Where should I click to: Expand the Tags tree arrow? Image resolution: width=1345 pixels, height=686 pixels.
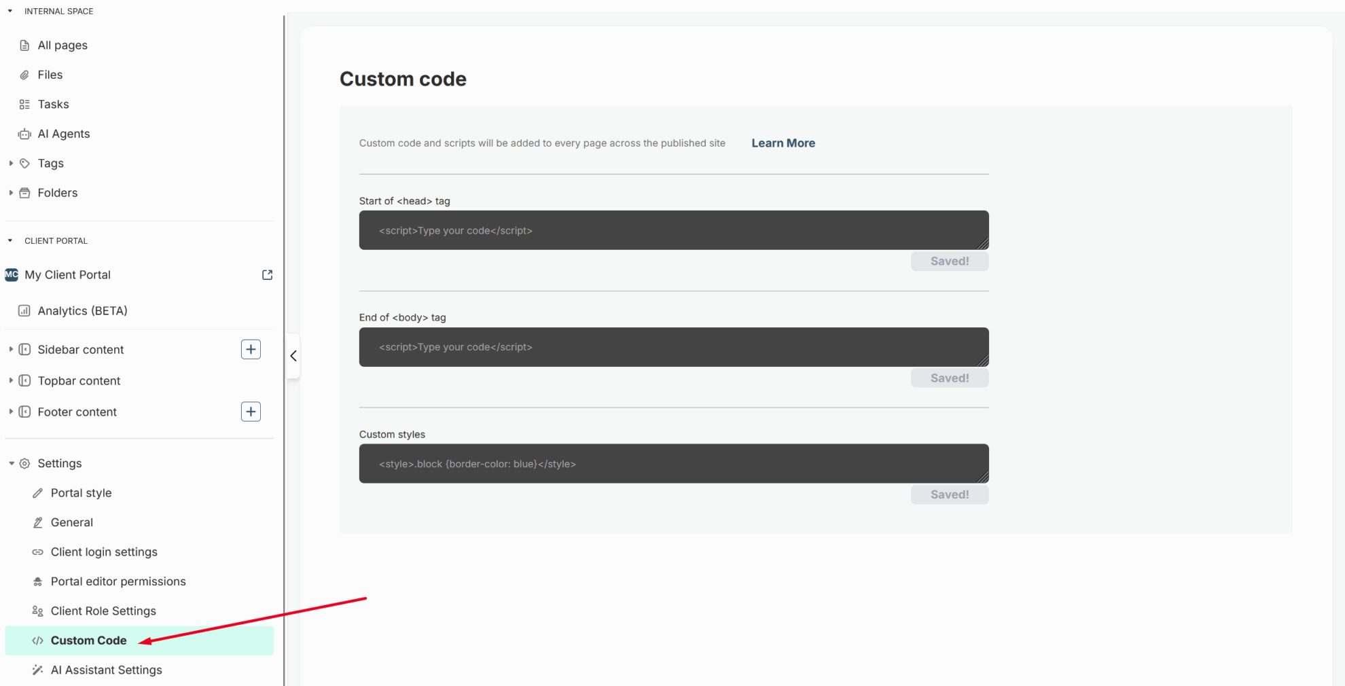tap(11, 163)
